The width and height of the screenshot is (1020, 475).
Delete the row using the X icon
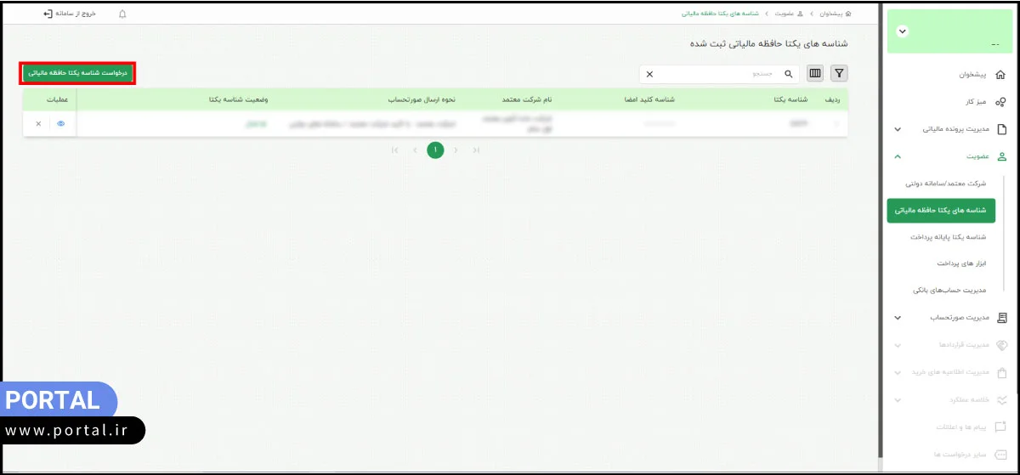pos(38,124)
